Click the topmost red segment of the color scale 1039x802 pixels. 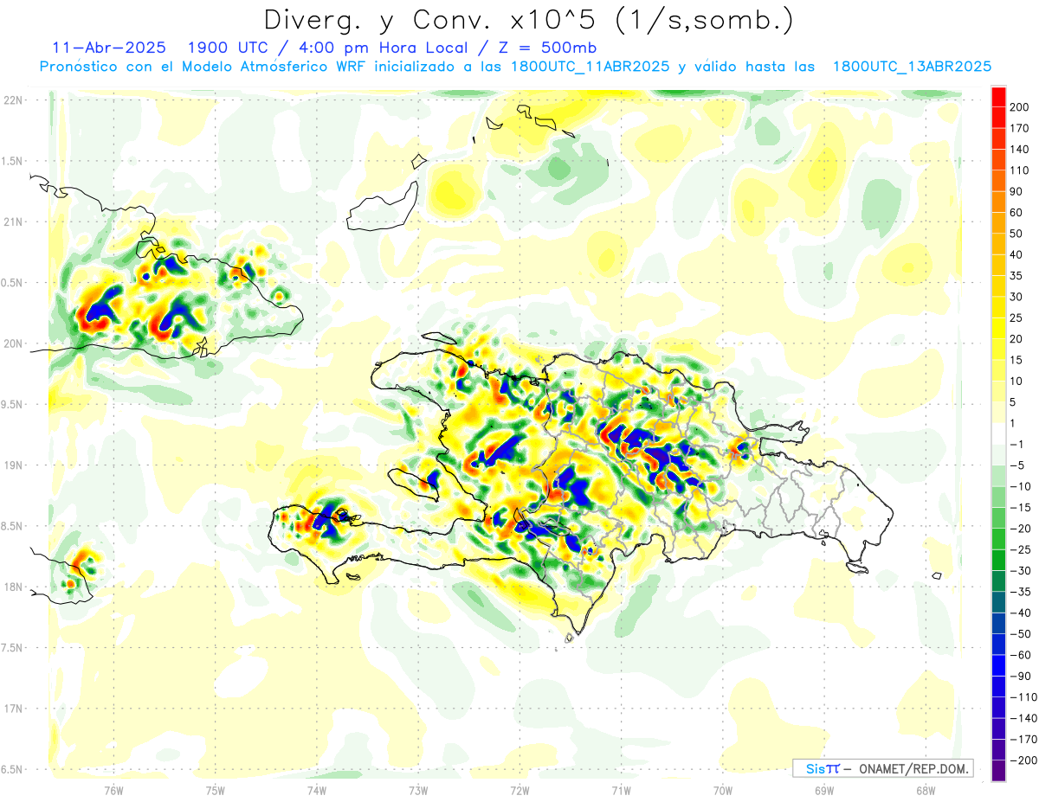(998, 96)
